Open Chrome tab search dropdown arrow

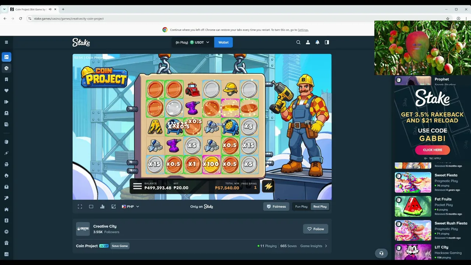click(4, 9)
